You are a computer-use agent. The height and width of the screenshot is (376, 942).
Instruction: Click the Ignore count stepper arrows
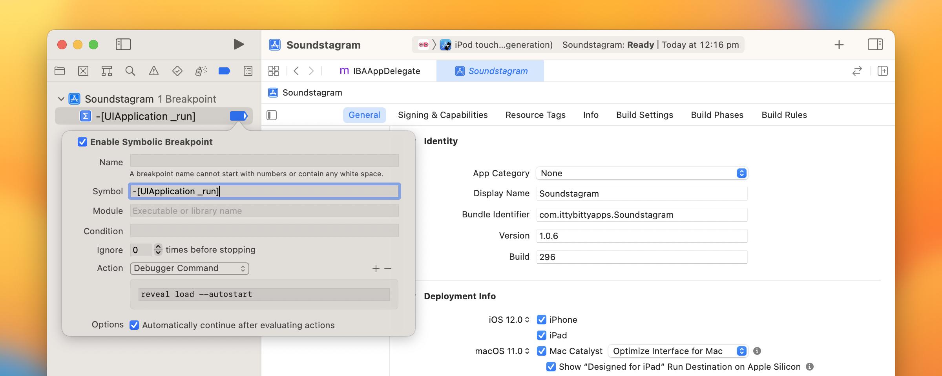[158, 249]
